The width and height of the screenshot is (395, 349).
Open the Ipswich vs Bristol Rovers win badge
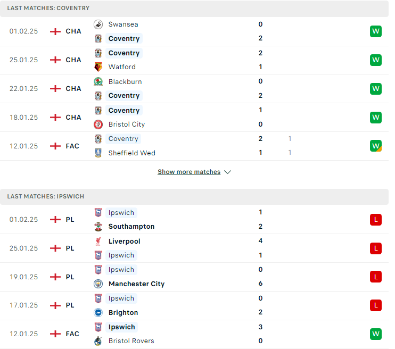tap(376, 334)
